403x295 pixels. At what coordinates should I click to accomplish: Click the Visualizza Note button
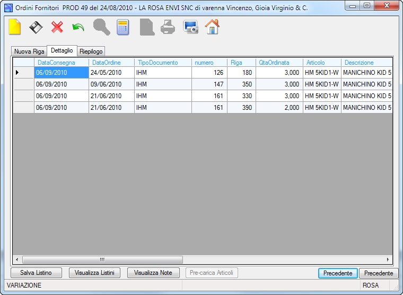pyautogui.click(x=153, y=273)
